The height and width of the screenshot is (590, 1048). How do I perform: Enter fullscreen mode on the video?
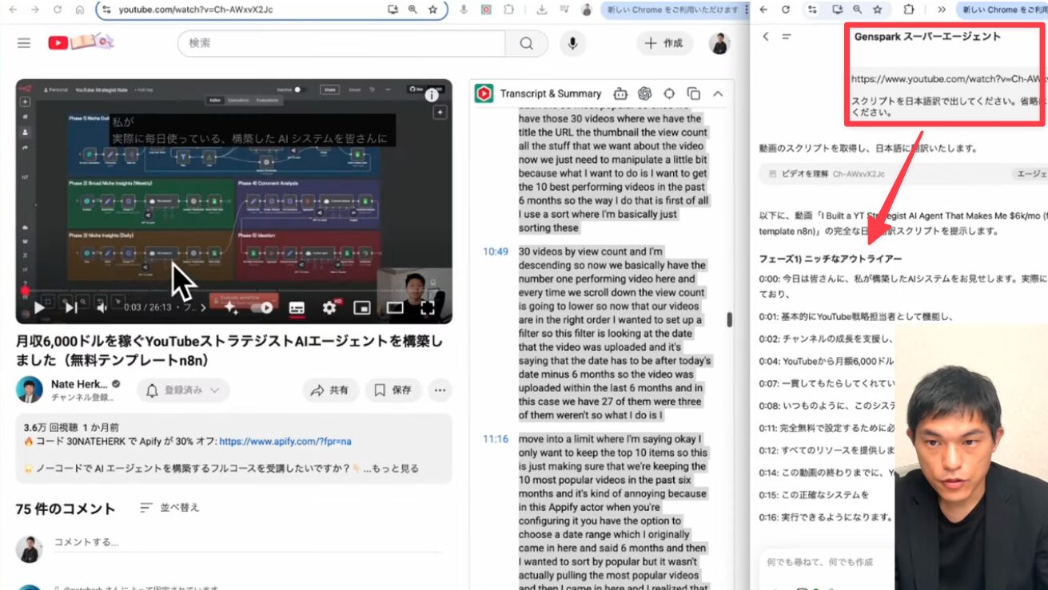[x=428, y=307]
